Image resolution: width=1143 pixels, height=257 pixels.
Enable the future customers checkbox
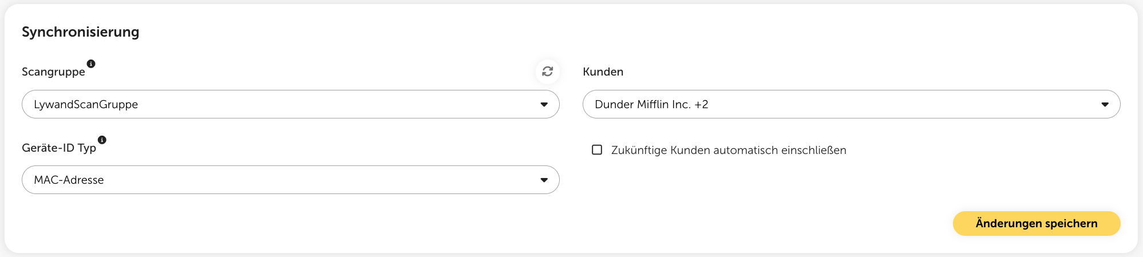coord(597,150)
